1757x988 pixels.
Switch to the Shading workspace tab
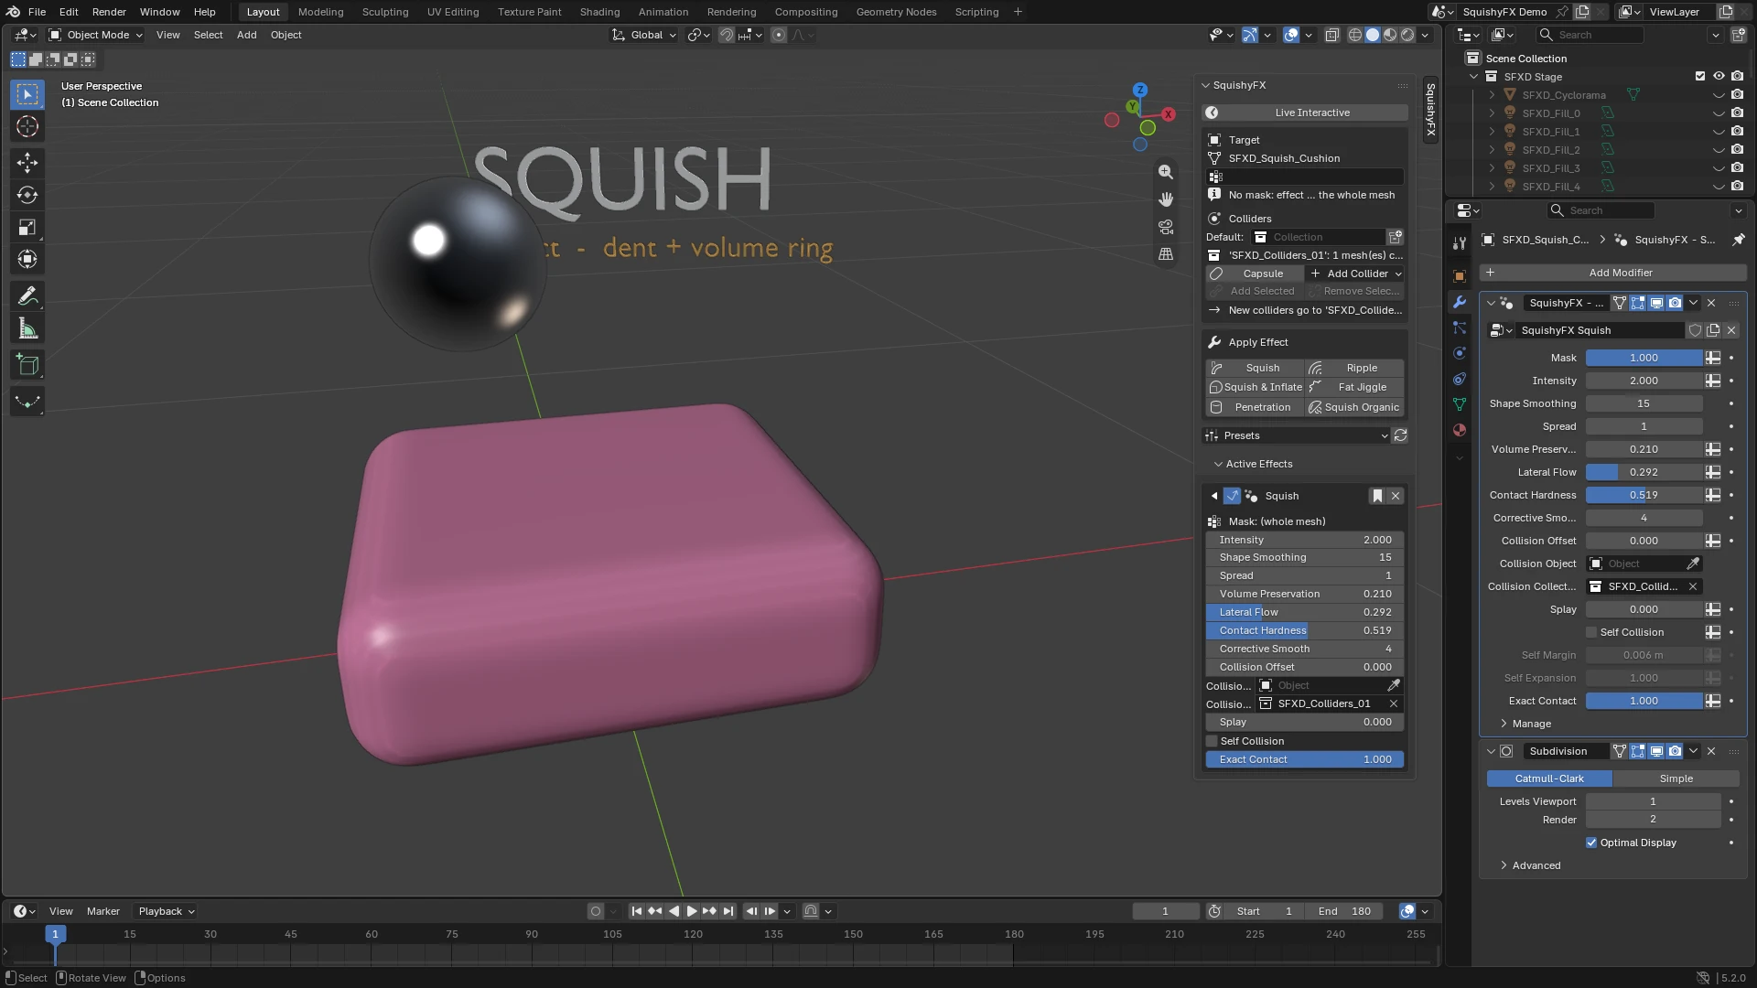point(599,12)
